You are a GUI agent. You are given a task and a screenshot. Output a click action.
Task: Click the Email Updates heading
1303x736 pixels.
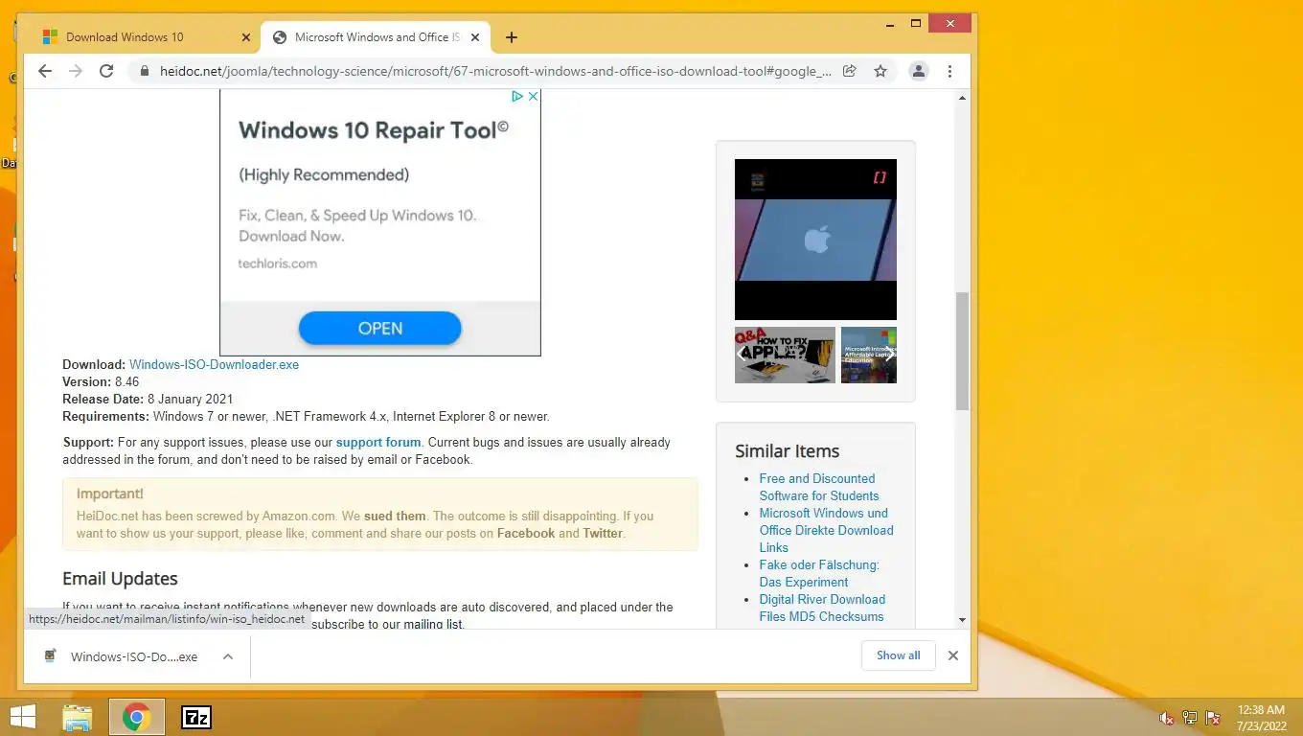coord(120,578)
